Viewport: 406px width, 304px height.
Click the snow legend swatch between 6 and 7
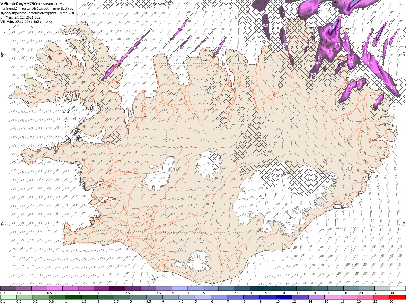point(226,288)
